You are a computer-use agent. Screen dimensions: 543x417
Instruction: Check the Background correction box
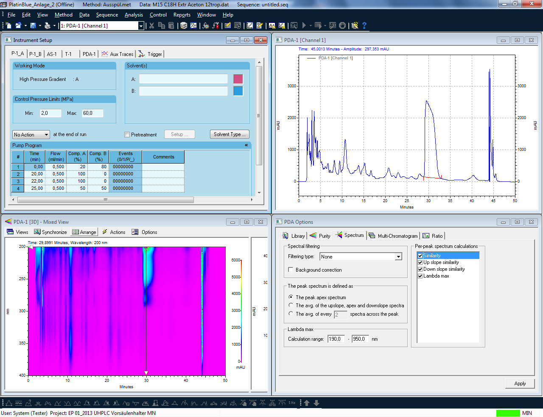click(291, 270)
